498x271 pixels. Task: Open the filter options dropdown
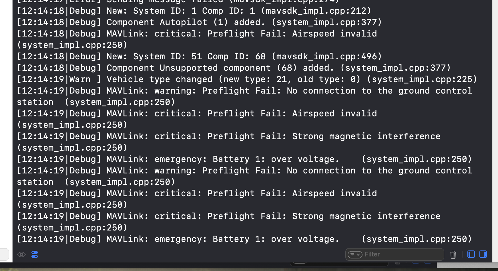355,254
